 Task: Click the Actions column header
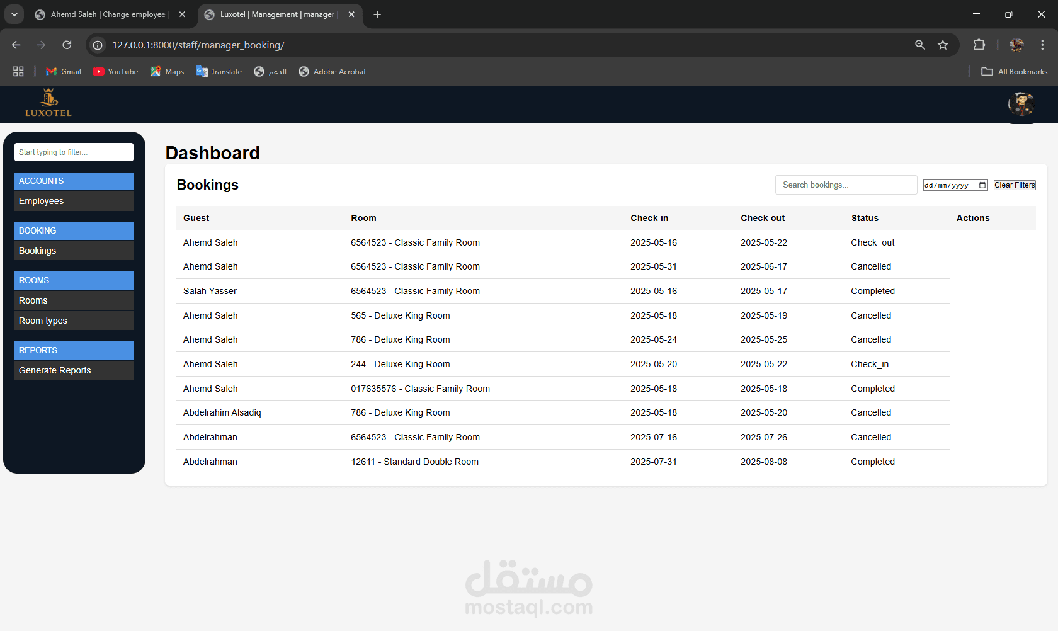(973, 219)
